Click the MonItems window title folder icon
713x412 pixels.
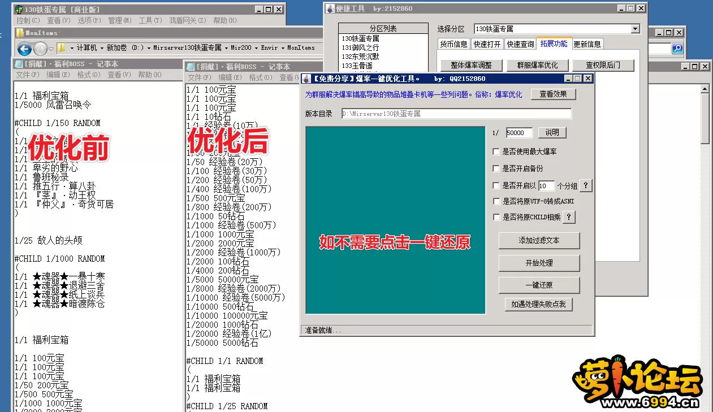tap(20, 33)
